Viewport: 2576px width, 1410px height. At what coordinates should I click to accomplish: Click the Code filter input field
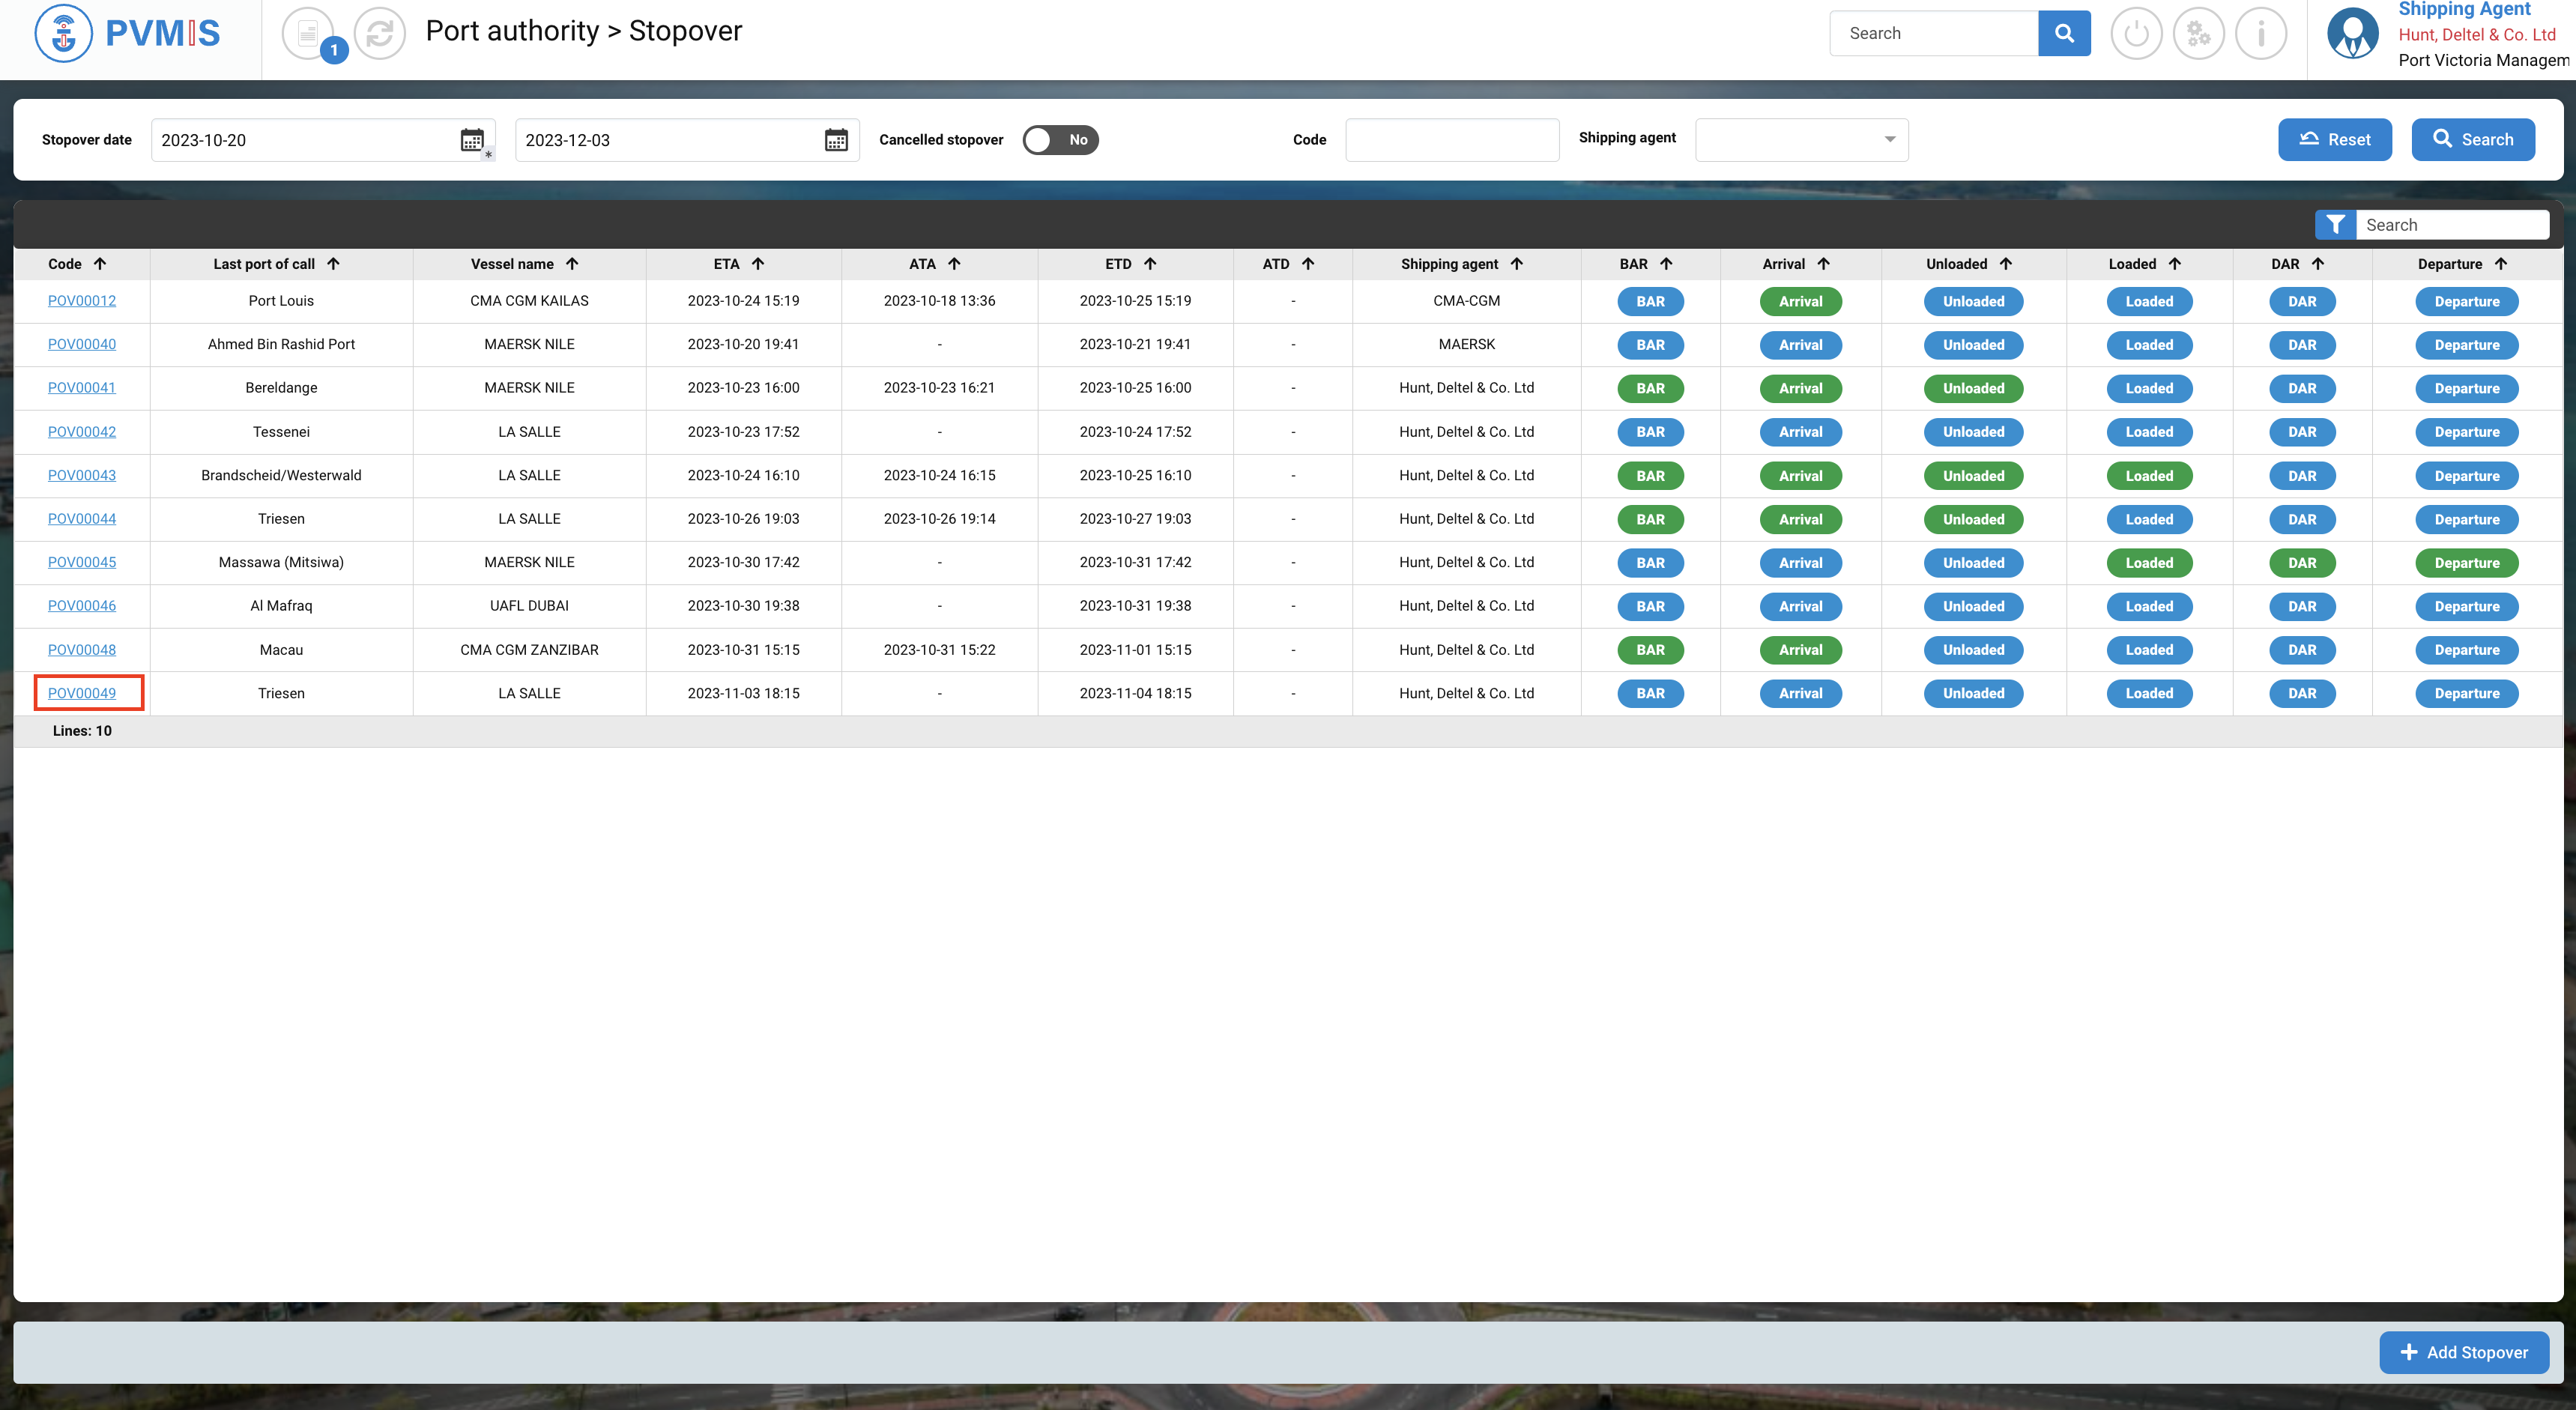click(1451, 140)
